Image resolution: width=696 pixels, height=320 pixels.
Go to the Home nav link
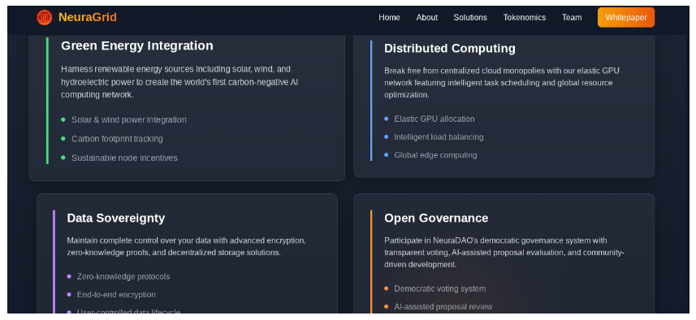(389, 17)
